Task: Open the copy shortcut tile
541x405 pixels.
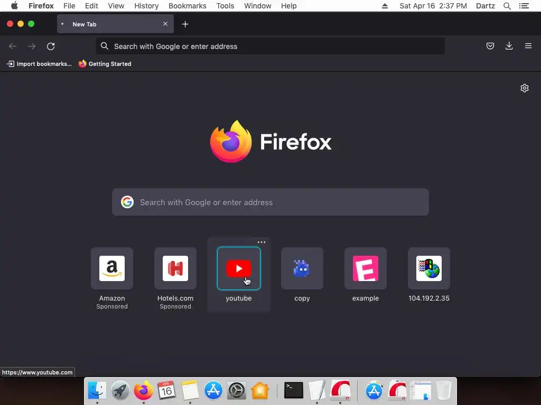Action: [302, 268]
